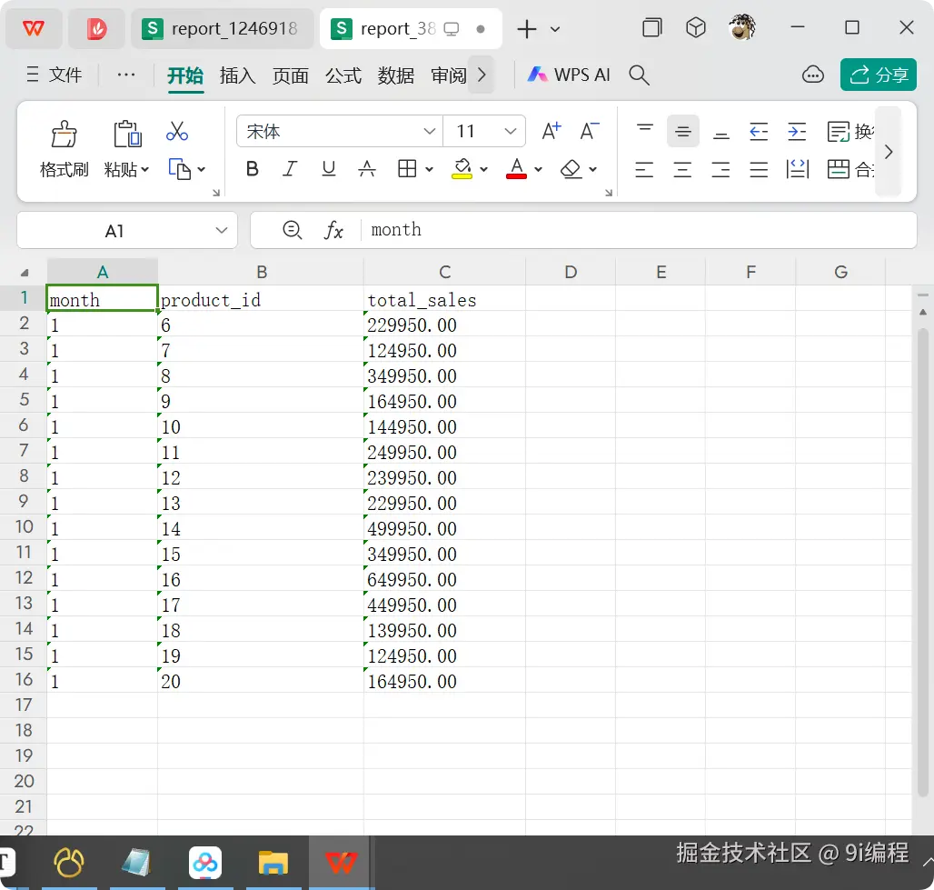Switch to the 公式 ribbon tab
The image size is (934, 890).
343,75
